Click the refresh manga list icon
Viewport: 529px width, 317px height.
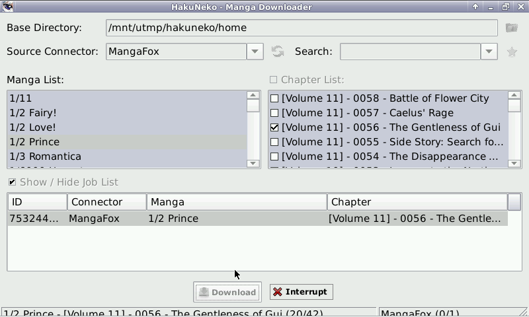click(x=277, y=52)
